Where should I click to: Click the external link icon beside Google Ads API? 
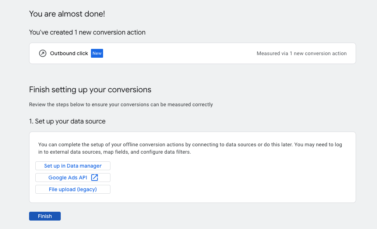(95, 178)
